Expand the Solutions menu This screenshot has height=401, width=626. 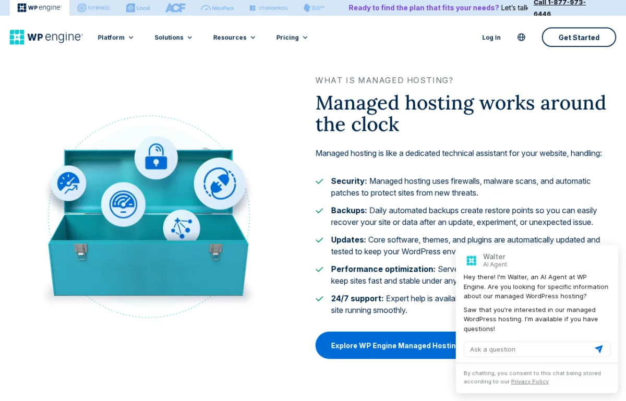tap(173, 38)
